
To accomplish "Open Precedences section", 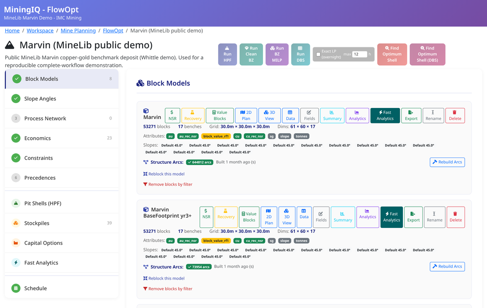I will click(62, 177).
